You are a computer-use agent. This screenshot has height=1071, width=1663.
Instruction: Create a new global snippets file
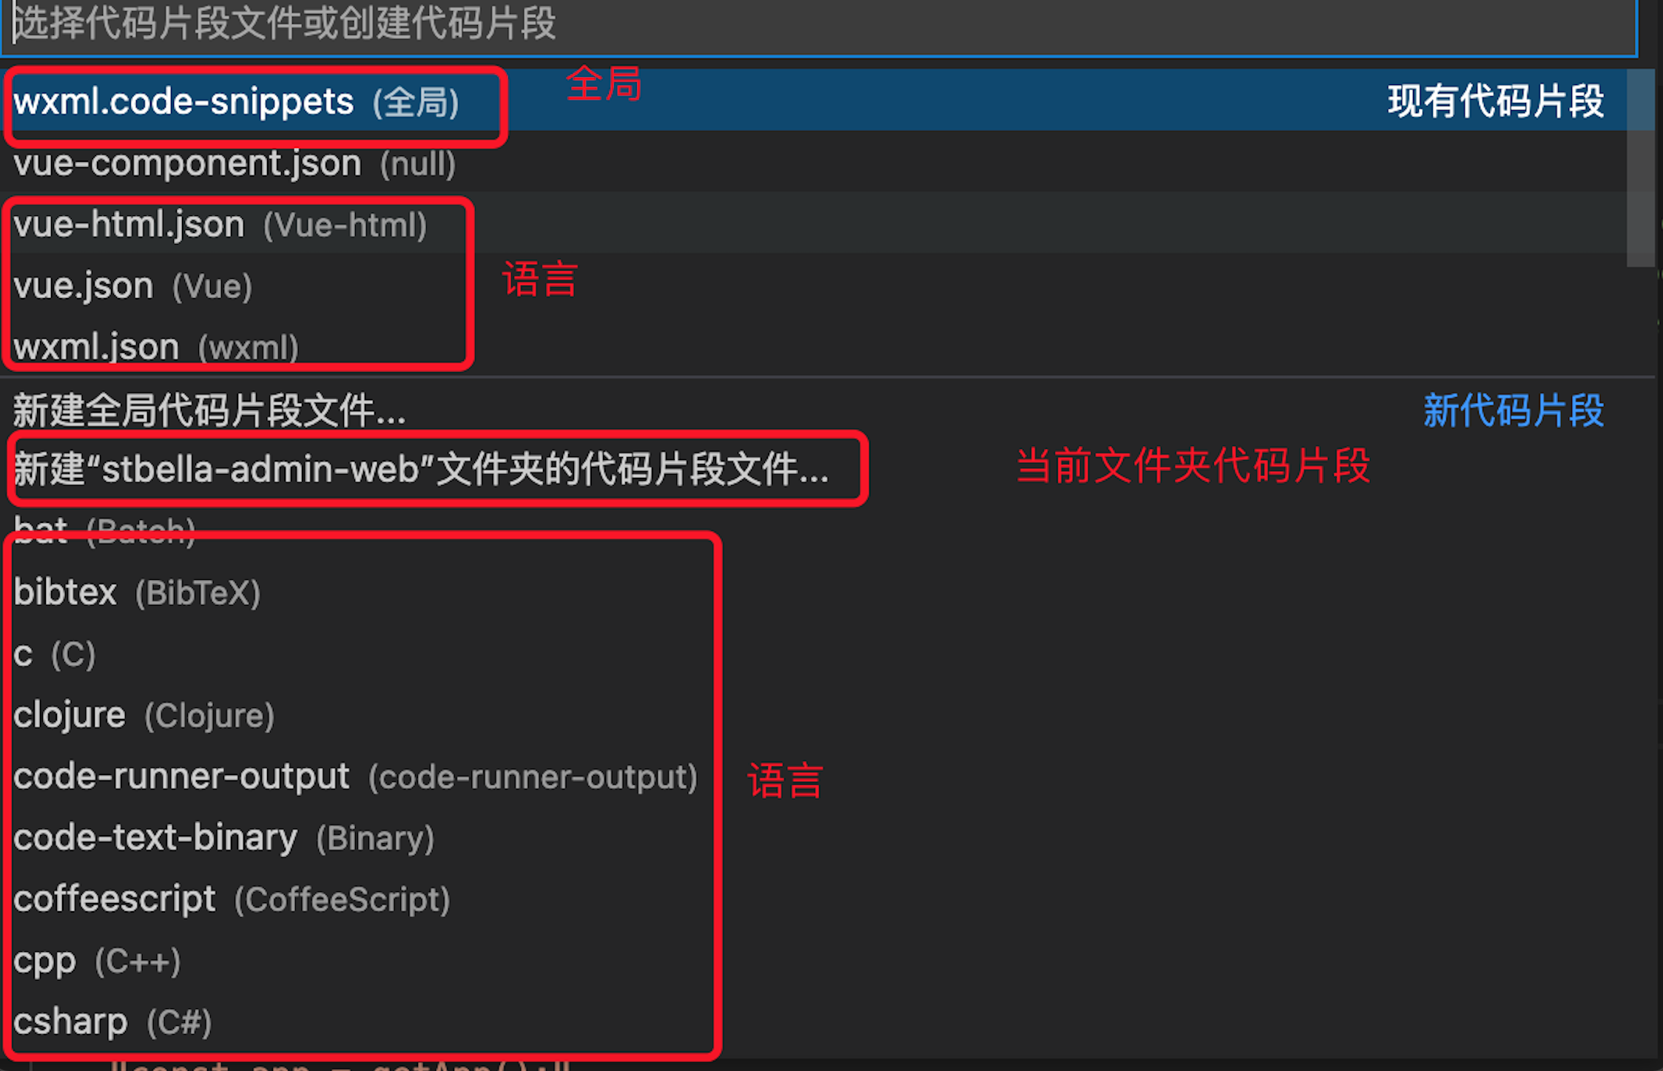point(814,410)
